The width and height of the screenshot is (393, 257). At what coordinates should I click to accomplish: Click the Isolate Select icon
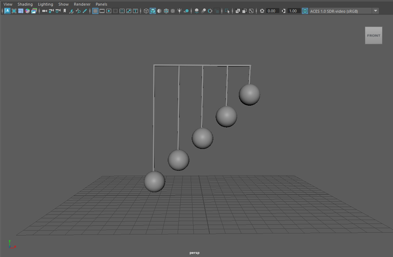click(227, 11)
